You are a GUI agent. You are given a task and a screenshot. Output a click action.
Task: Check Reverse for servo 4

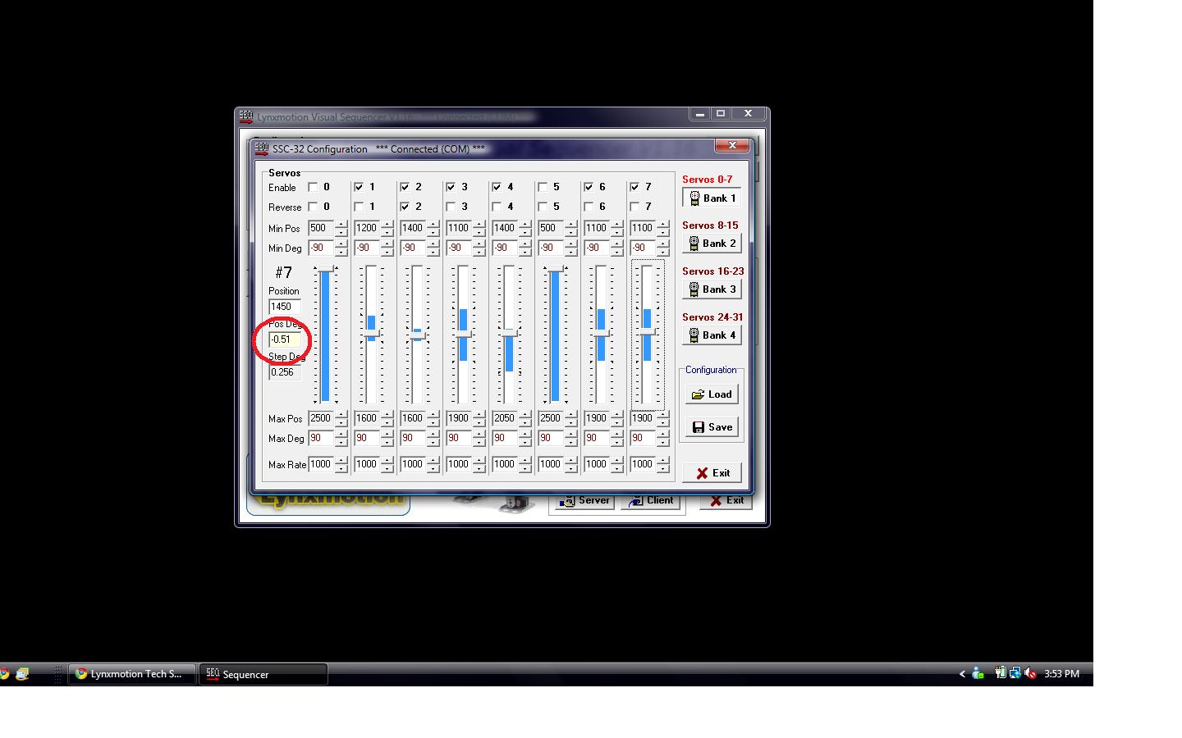click(x=497, y=207)
